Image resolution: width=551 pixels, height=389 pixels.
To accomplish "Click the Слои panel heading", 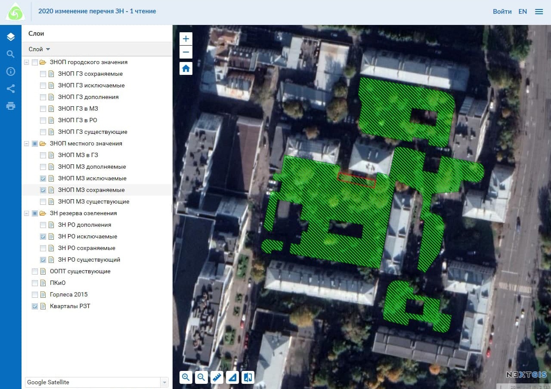I will click(x=36, y=34).
